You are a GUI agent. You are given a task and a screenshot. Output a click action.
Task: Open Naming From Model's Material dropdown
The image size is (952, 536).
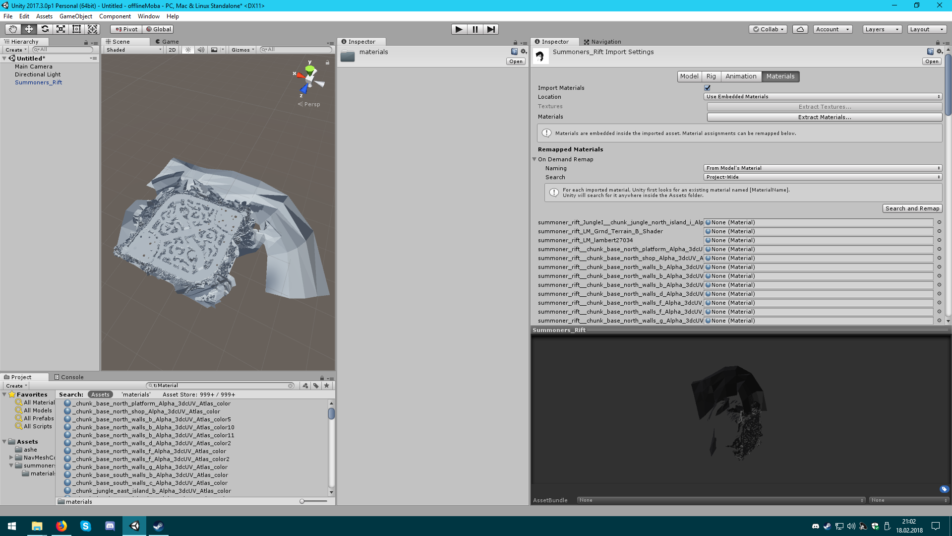pyautogui.click(x=823, y=168)
